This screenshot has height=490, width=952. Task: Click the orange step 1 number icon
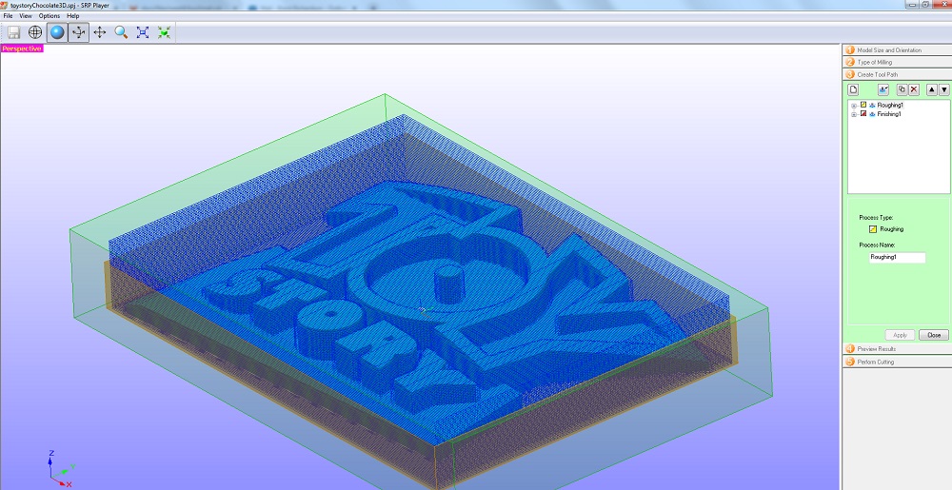[x=850, y=50]
